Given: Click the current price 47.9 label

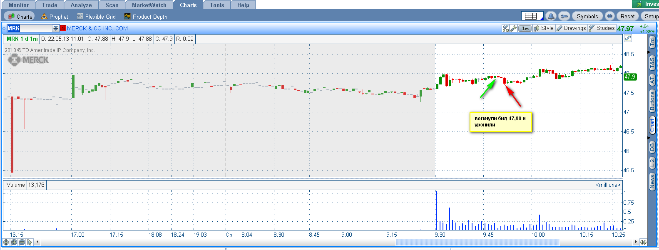Looking at the screenshot, I should (x=630, y=77).
